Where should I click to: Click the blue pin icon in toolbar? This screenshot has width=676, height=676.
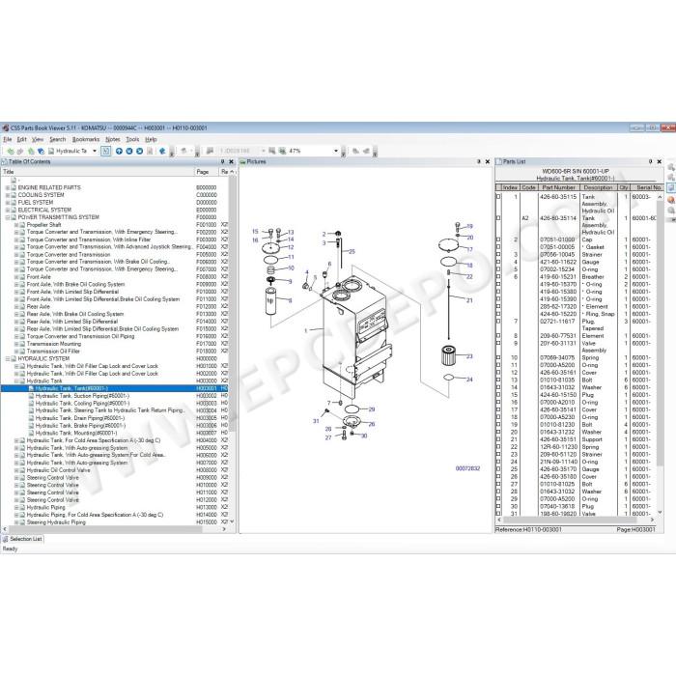162,151
